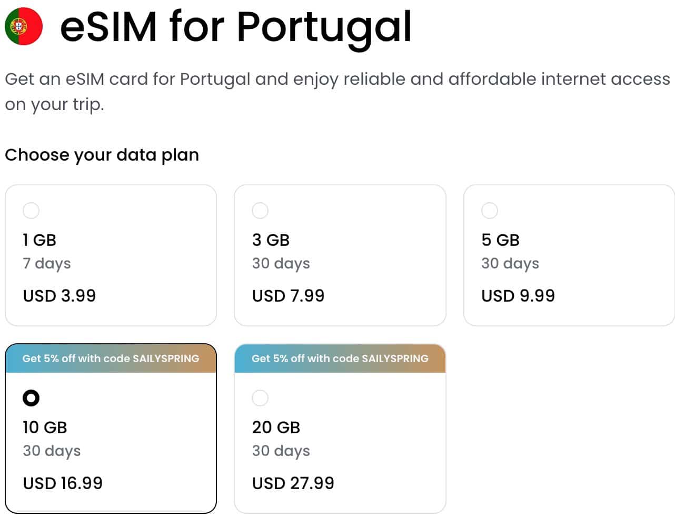Viewport: 675px width, 517px height.
Task: Click the USD 16.99 price label
Action: (63, 483)
